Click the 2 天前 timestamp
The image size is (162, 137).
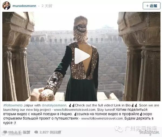pyautogui.click(x=47, y=6)
